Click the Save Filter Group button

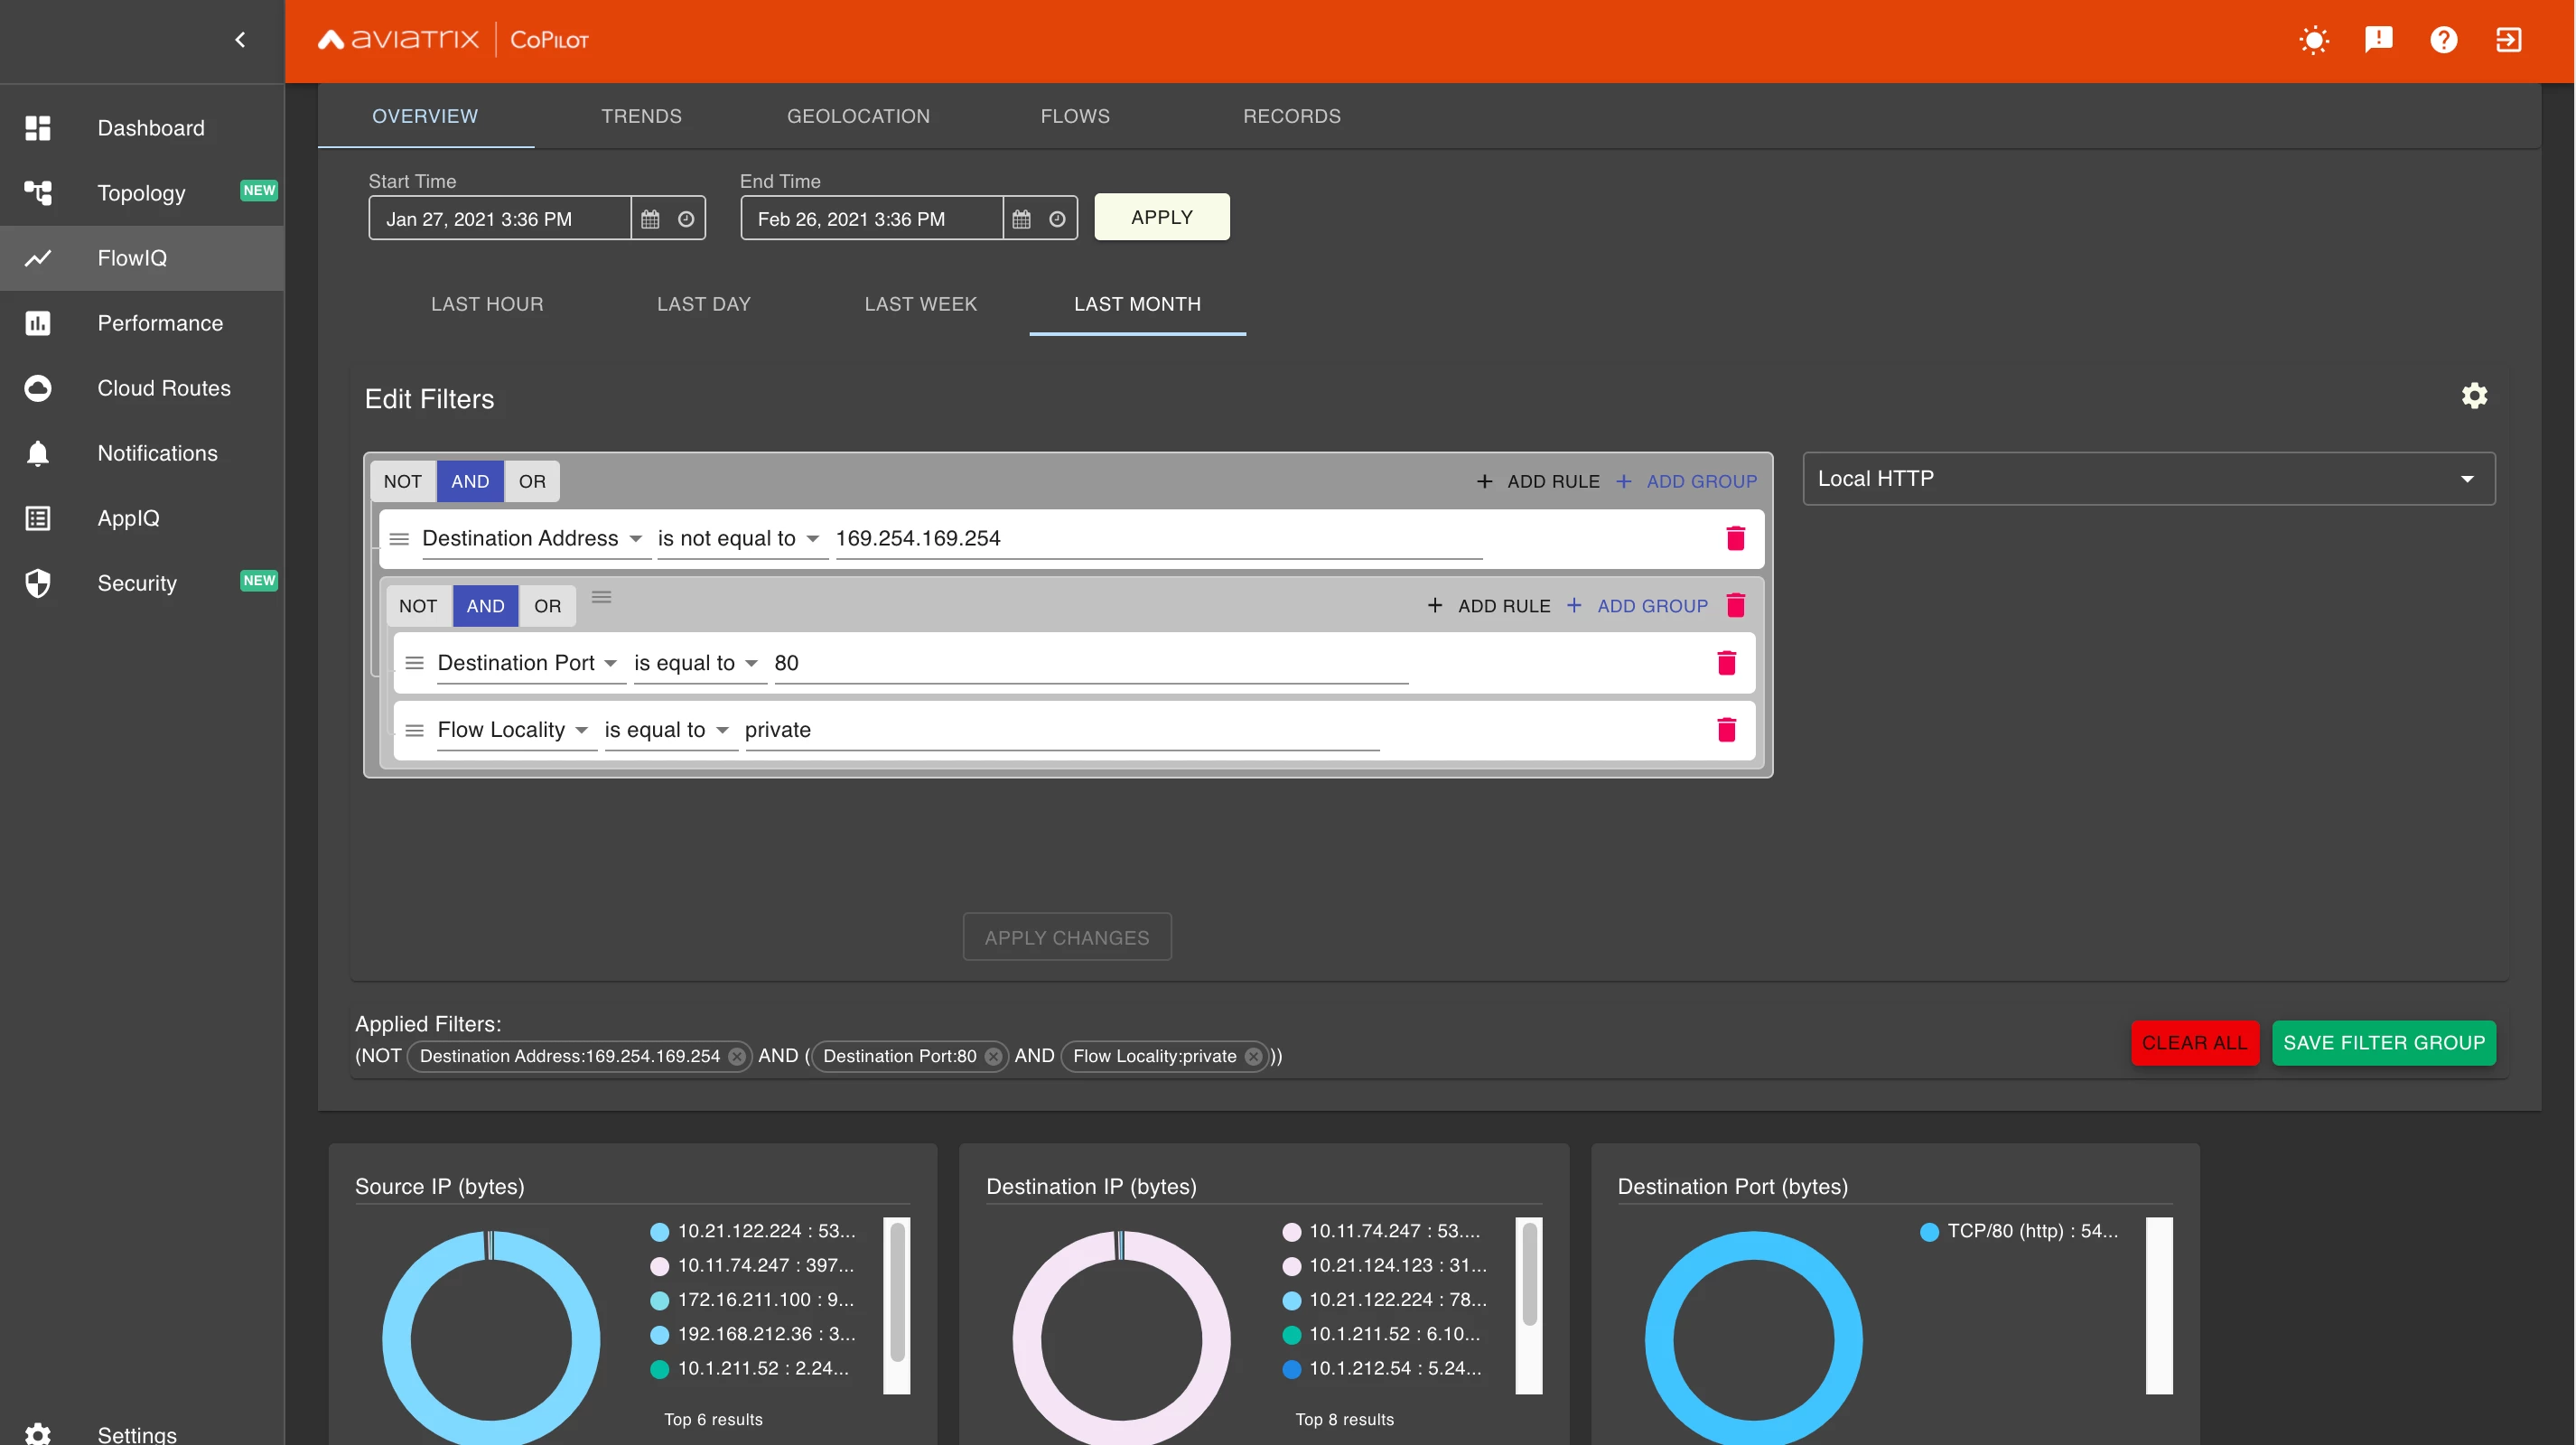coord(2383,1043)
